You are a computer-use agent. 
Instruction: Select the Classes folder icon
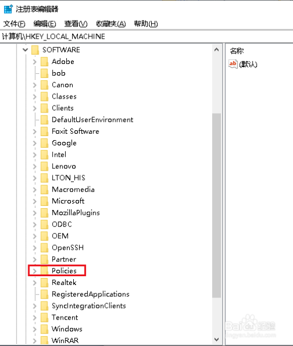pos(45,96)
